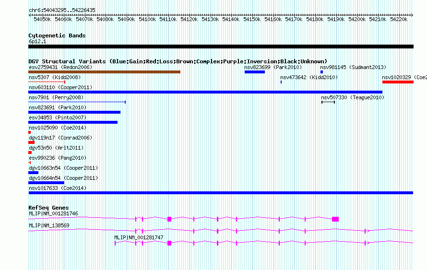Click the black nsv507330 bracket marker
Viewport: 427px width, 270px height.
coord(328,102)
